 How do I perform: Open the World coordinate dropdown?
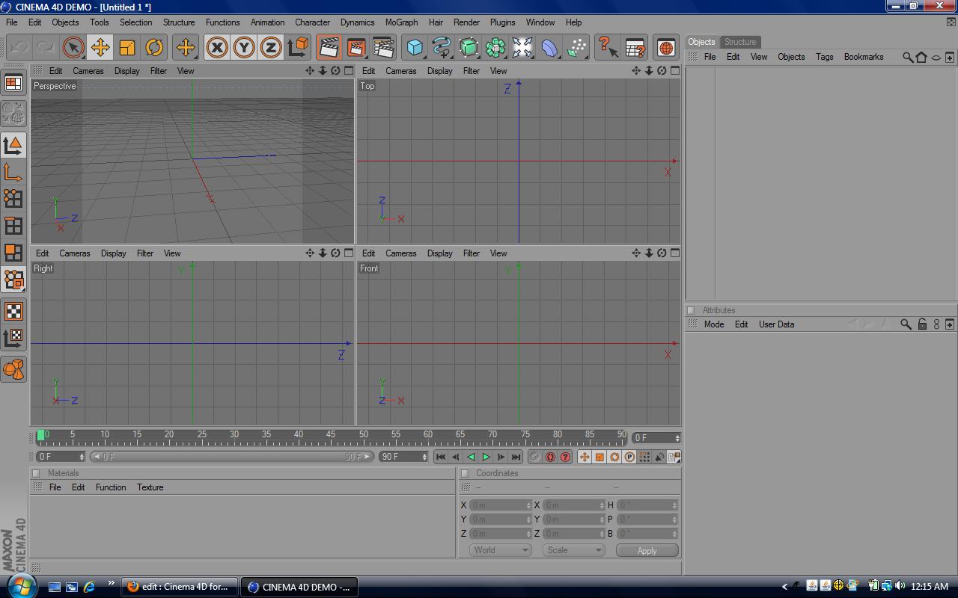pos(500,550)
